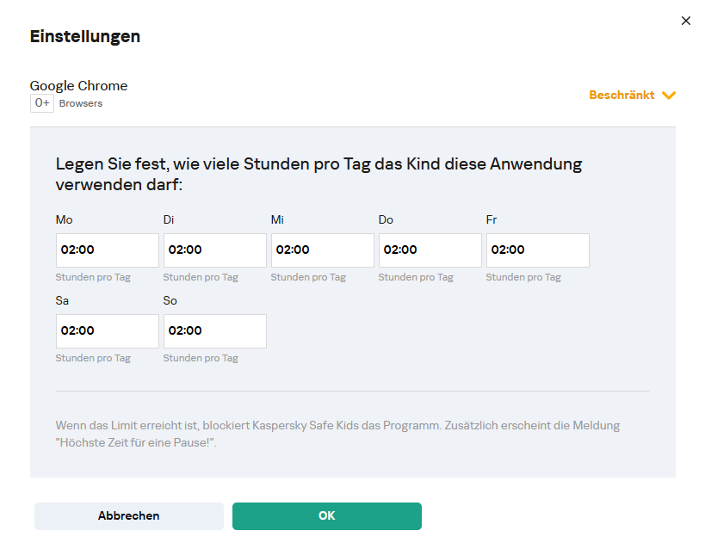
Task: Open the Beschränkt restriction dropdown
Action: click(x=622, y=96)
